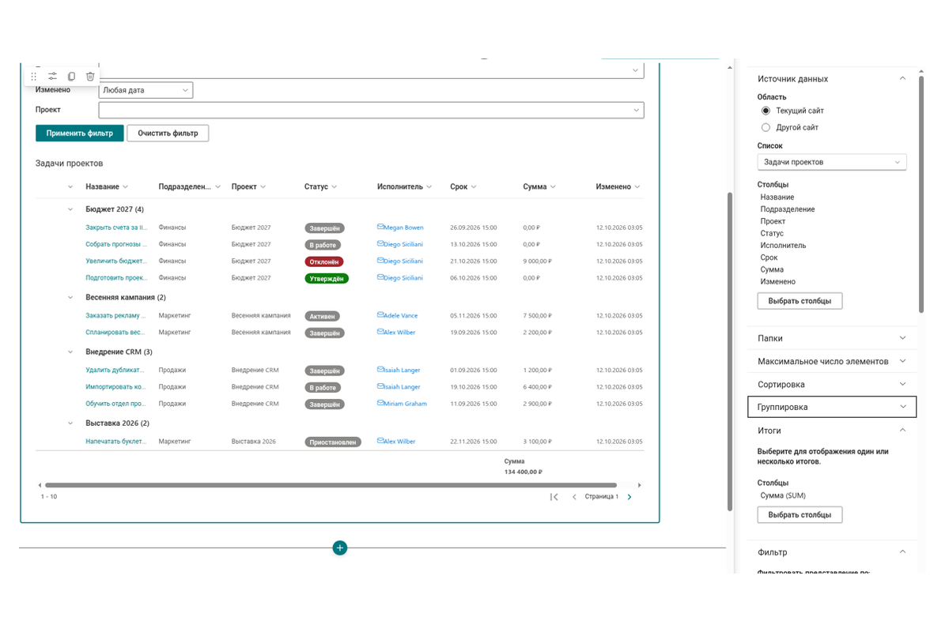949x632 pixels.
Task: Collapse the 'Итоги' settings section
Action: (x=832, y=431)
